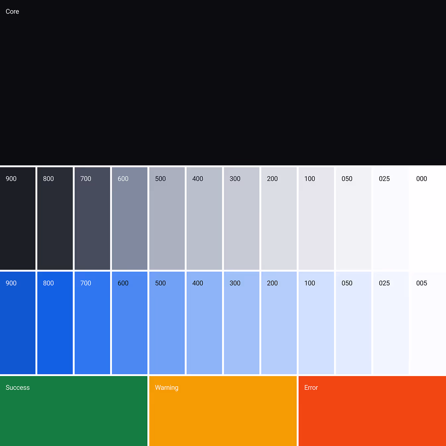The image size is (446, 446).
Task: Pick the blue 800 swatch
Action: pyautogui.click(x=55, y=323)
